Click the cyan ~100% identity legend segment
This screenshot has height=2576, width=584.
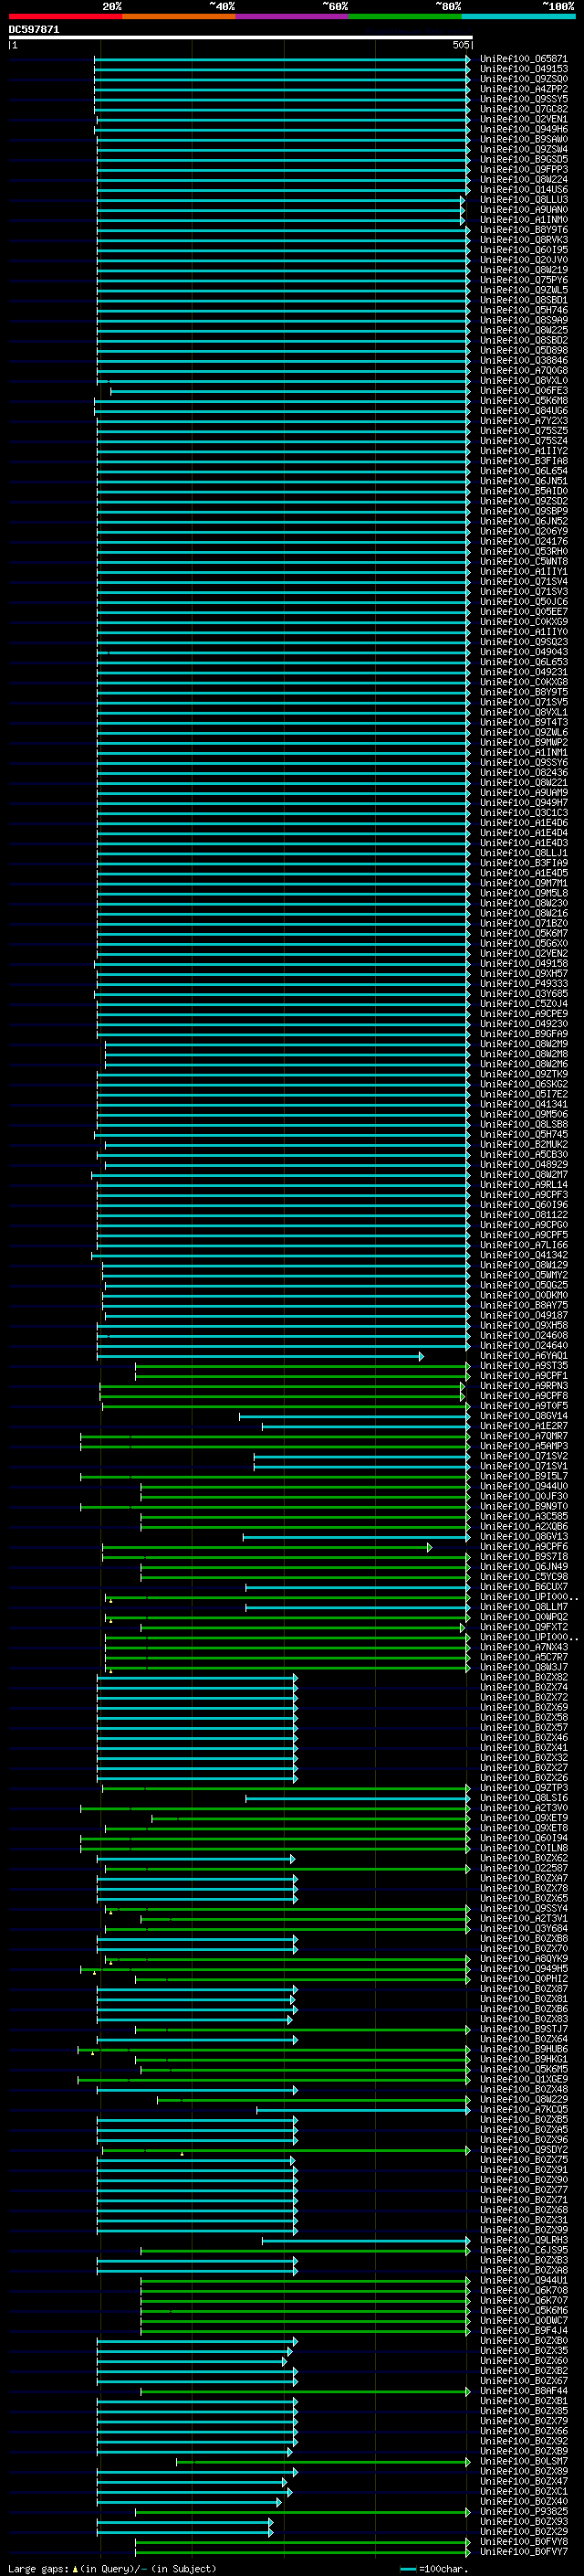click(519, 17)
